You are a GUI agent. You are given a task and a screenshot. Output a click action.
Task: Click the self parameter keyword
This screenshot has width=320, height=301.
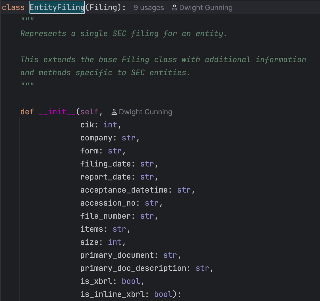click(90, 112)
